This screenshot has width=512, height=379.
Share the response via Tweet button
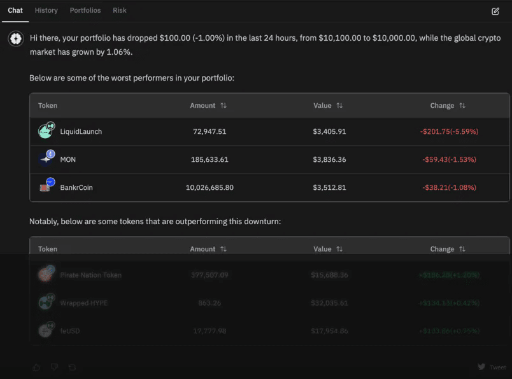click(x=492, y=367)
